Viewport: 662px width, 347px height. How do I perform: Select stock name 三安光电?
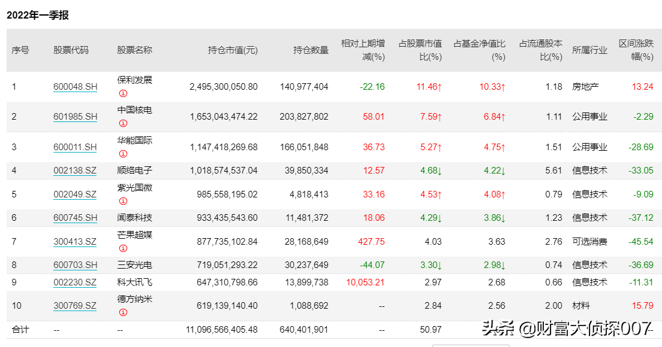pos(135,265)
